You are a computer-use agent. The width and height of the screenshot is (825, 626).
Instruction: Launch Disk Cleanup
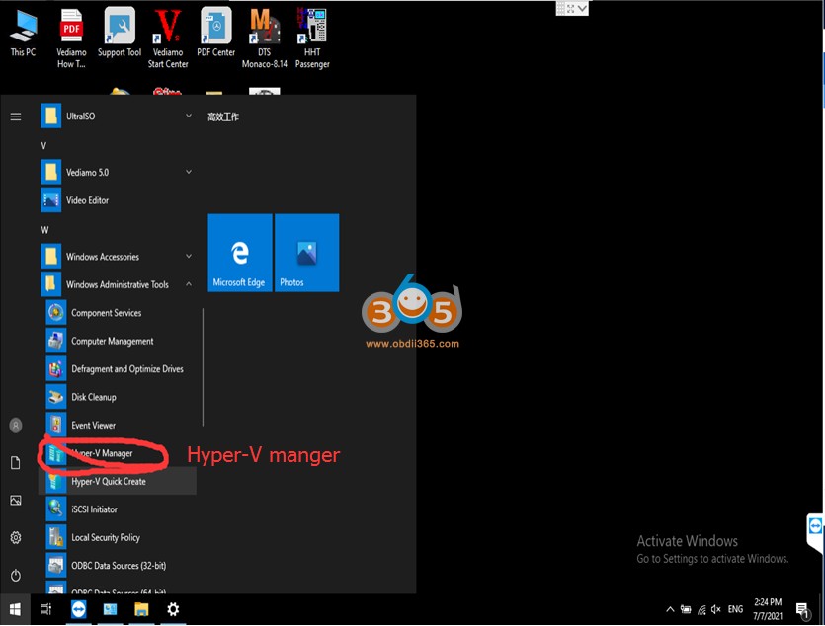tap(120, 397)
